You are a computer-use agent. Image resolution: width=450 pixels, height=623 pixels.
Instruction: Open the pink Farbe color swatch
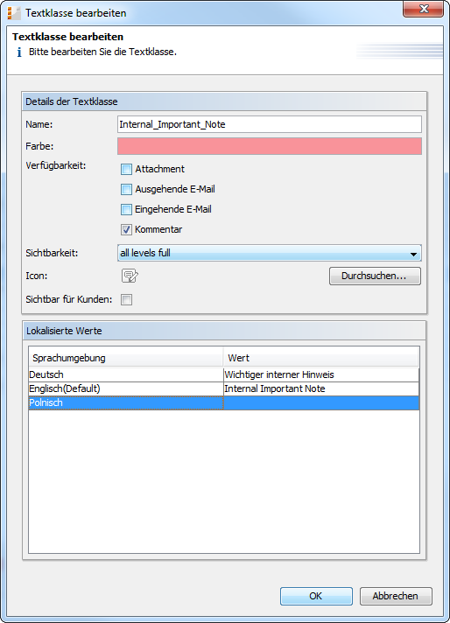pos(269,146)
